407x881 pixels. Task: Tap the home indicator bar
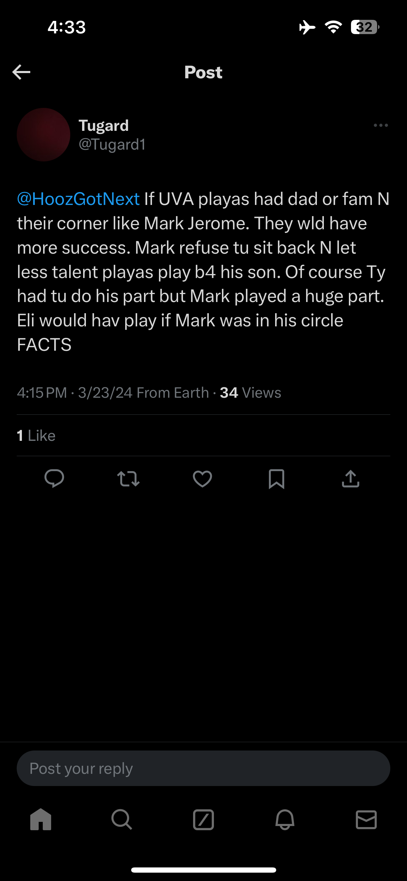coord(203,870)
